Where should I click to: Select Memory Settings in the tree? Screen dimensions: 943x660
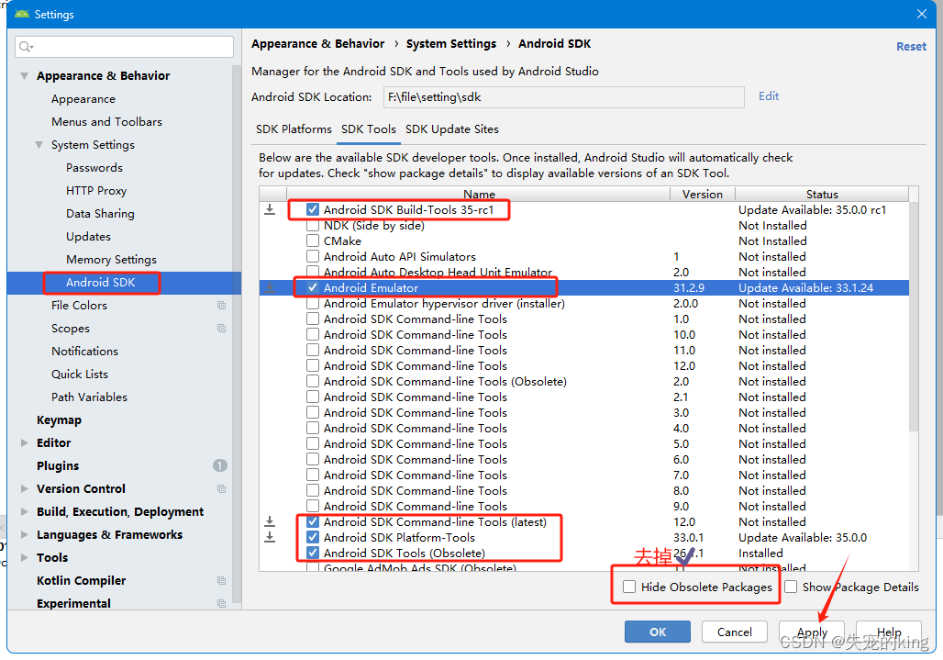[111, 259]
